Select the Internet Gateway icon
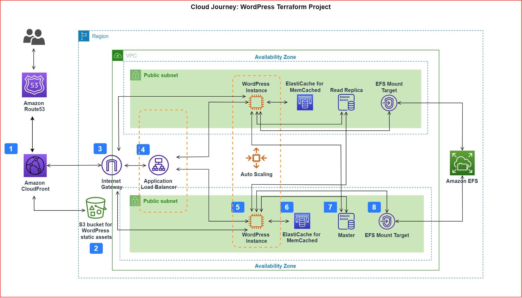Image resolution: width=522 pixels, height=298 pixels. [112, 165]
